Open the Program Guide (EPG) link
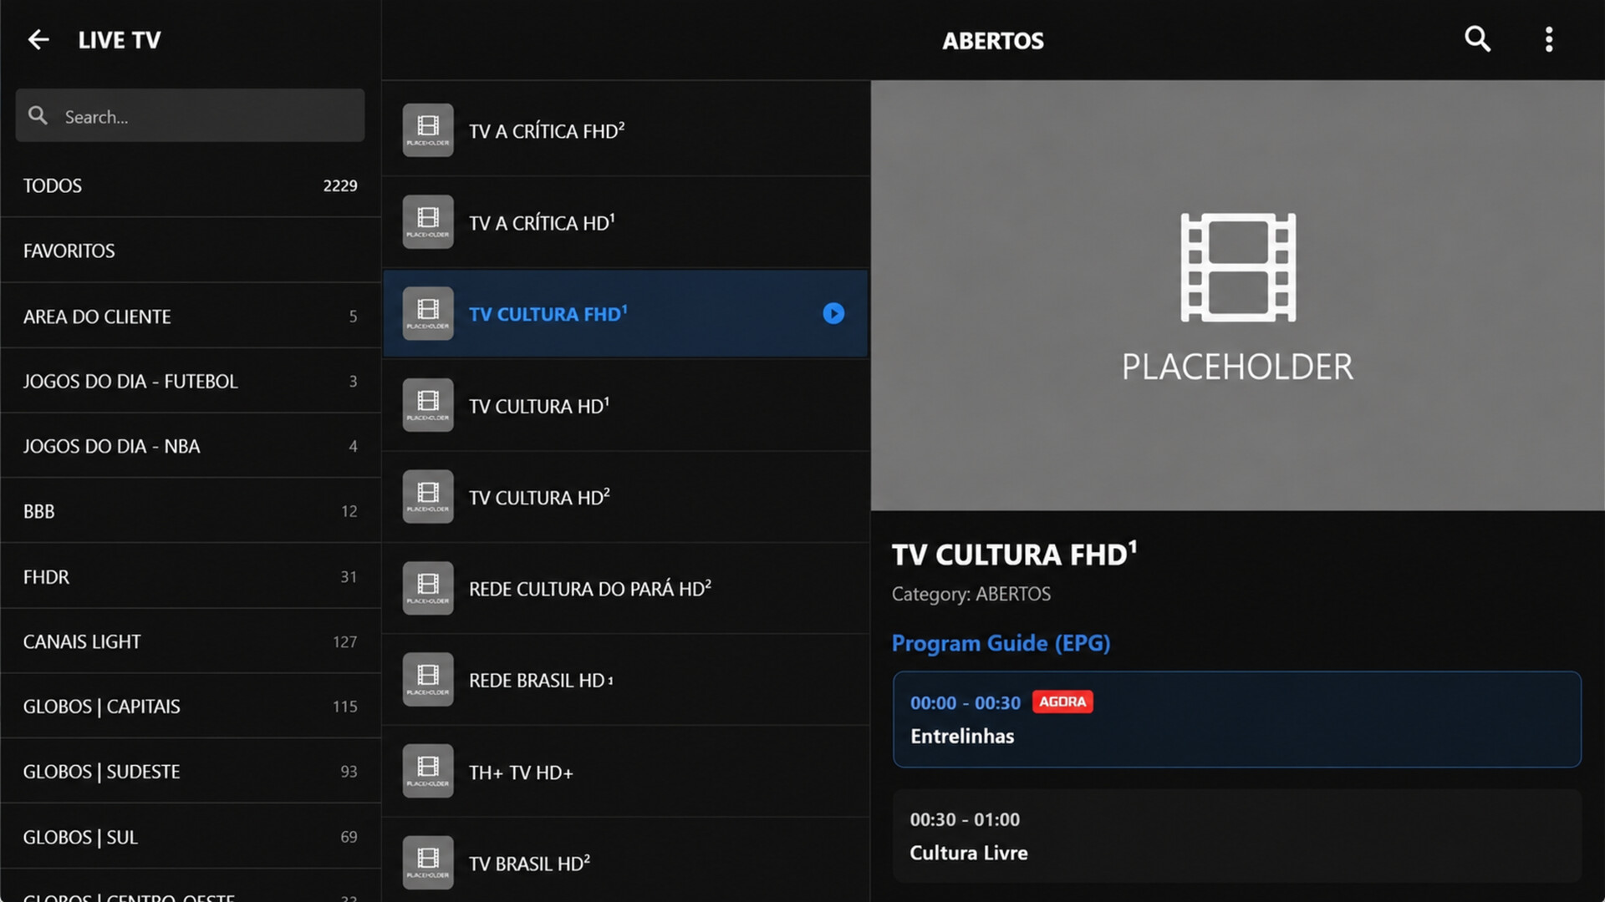Viewport: 1605px width, 902px height. 1001,643
